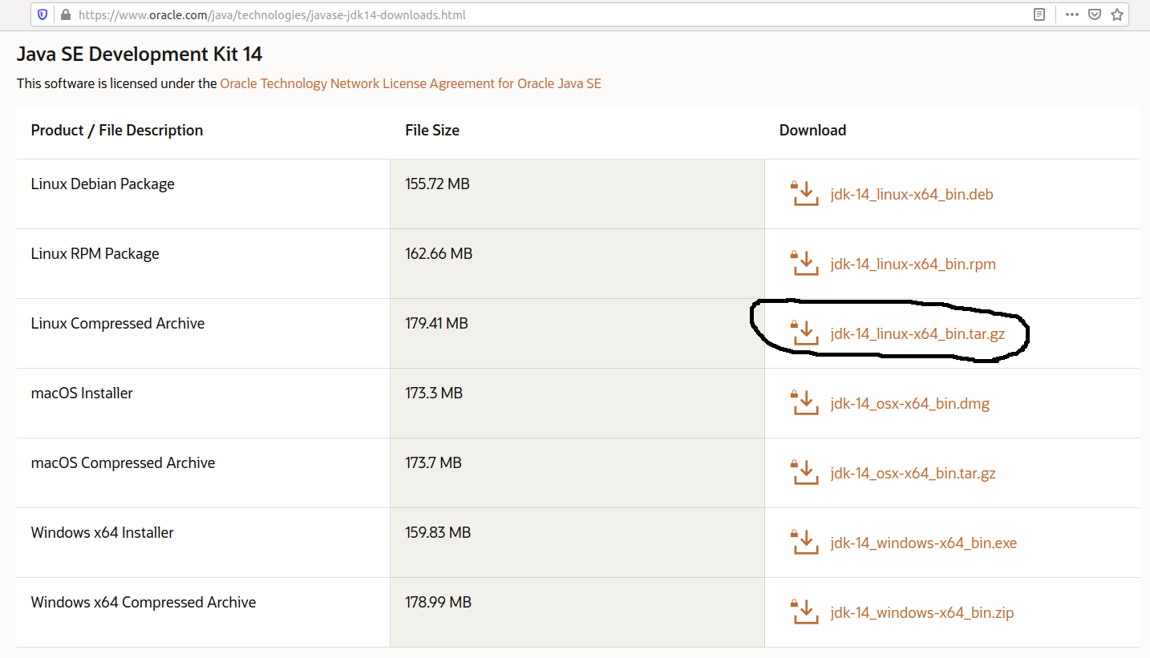Viewport: 1150px width, 658px height.
Task: Download jdk-14_linux-x64_bin.rpm
Action: pyautogui.click(x=913, y=264)
